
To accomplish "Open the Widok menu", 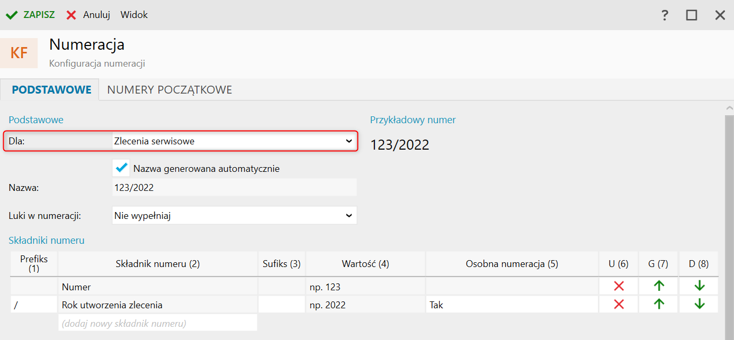I will click(x=134, y=15).
